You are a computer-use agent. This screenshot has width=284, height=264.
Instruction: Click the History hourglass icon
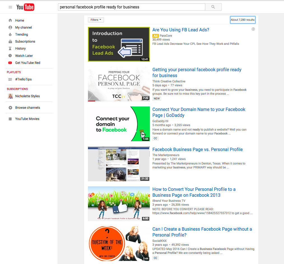[x=10, y=48]
